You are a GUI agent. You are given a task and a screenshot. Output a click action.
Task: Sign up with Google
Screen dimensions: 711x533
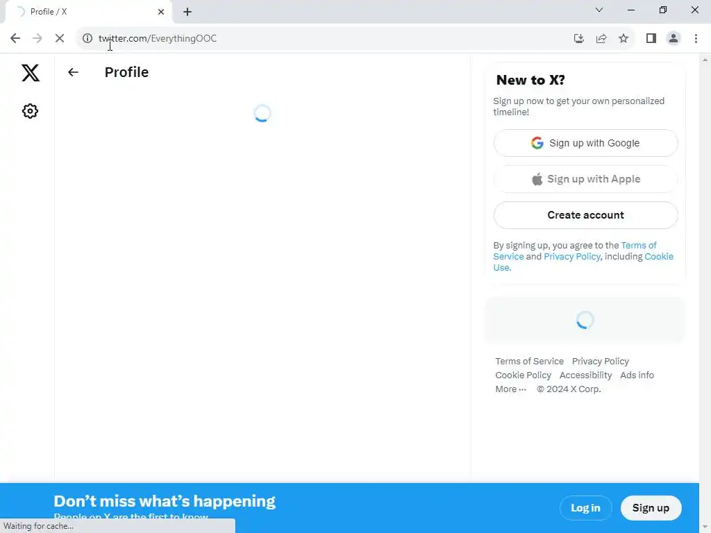585,143
